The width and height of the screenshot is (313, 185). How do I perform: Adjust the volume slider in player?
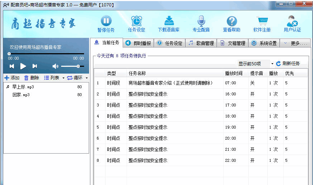(x=78, y=66)
